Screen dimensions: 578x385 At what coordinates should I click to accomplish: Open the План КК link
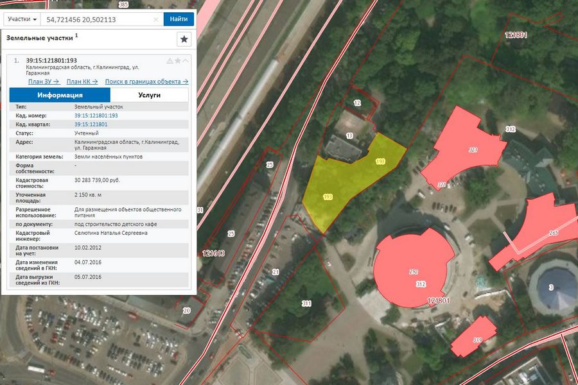(82, 81)
